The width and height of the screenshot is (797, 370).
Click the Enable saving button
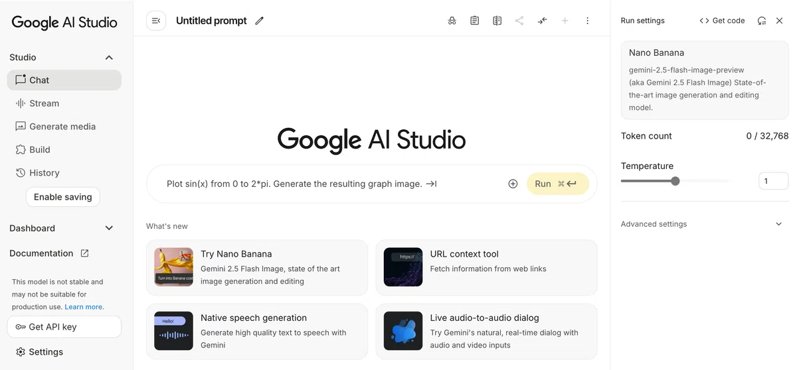tap(63, 197)
